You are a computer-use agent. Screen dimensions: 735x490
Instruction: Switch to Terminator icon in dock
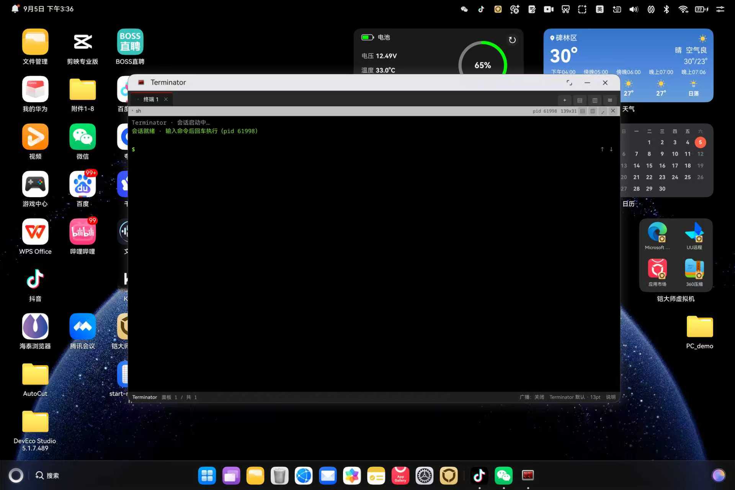pos(528,476)
